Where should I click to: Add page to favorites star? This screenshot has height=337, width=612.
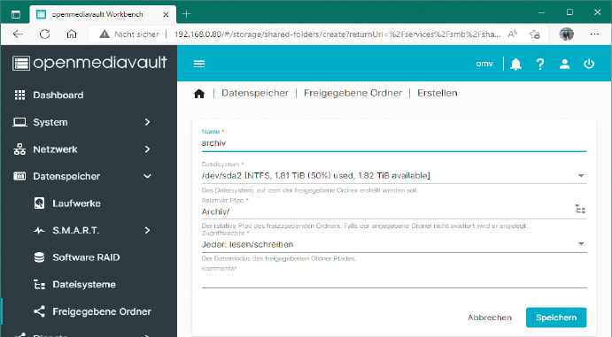pos(534,34)
